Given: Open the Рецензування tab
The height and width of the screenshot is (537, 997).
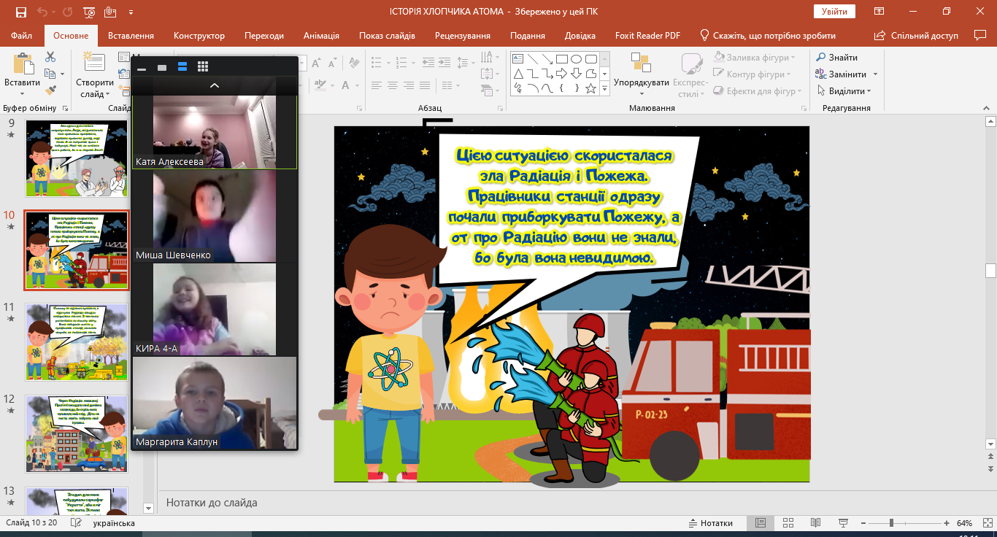Looking at the screenshot, I should point(464,36).
